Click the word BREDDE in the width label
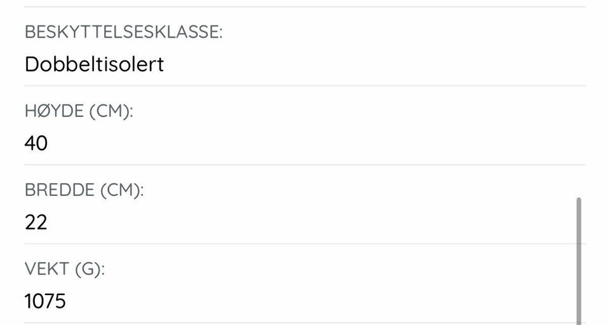 [x=60, y=190]
